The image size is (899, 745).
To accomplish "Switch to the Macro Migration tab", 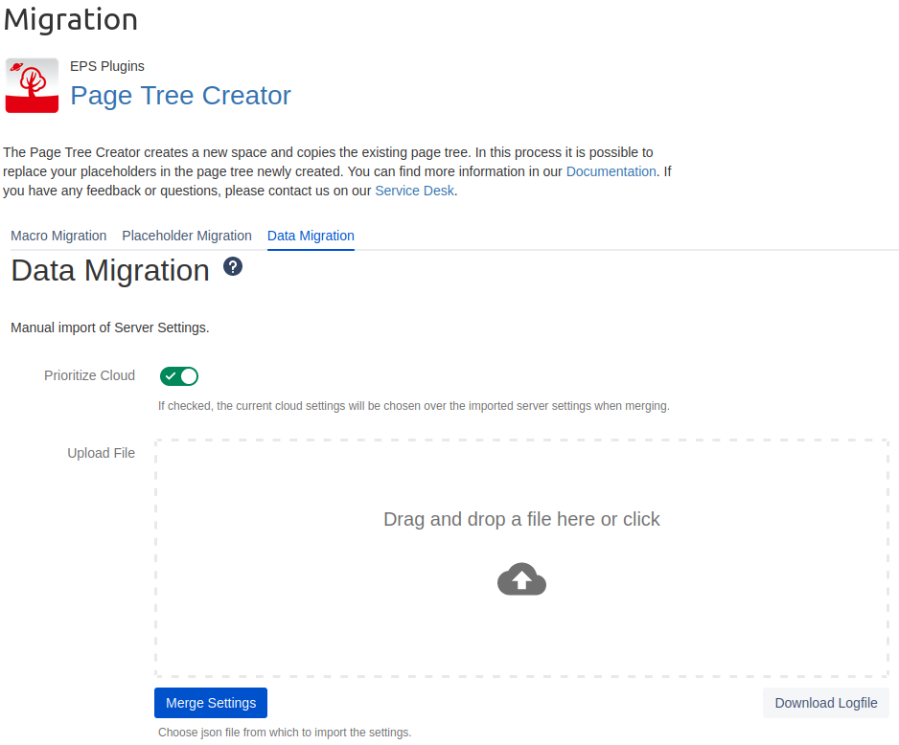I will [x=58, y=236].
